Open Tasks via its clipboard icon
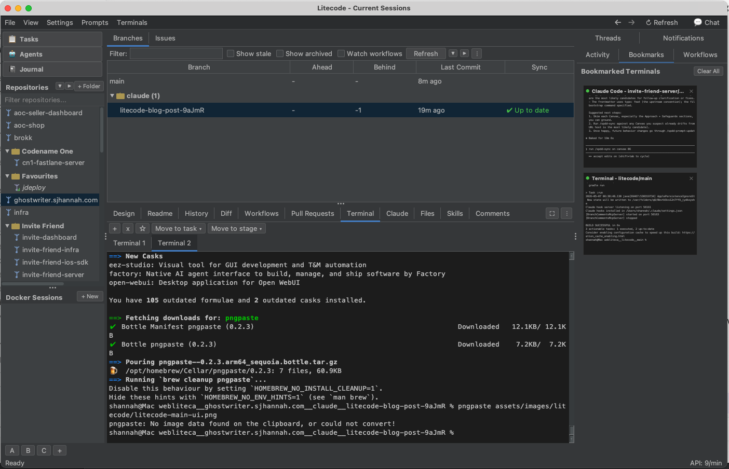729x469 pixels. tap(12, 39)
